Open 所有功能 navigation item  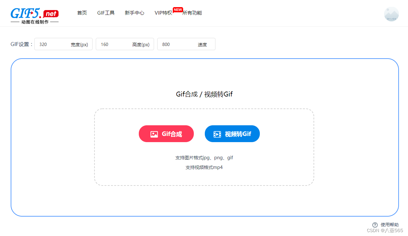tap(192, 13)
